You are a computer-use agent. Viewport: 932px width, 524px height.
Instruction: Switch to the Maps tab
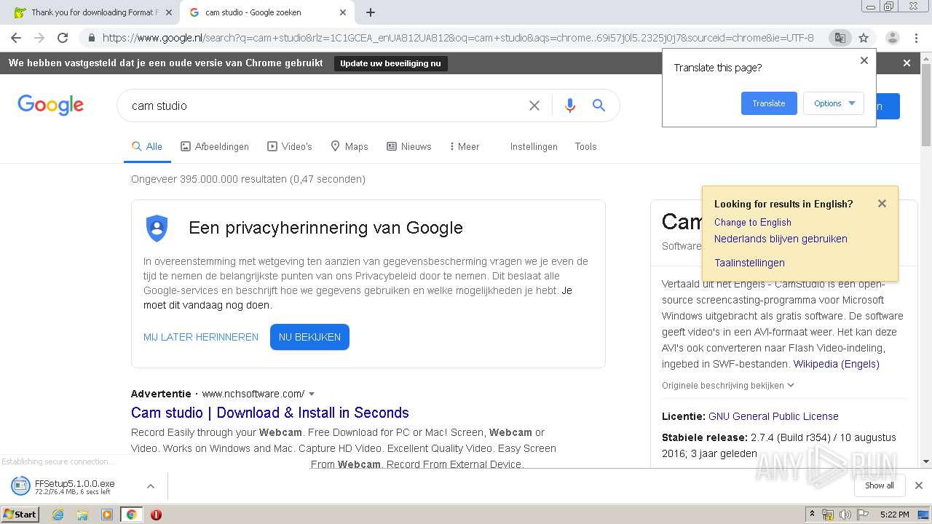[x=349, y=146]
